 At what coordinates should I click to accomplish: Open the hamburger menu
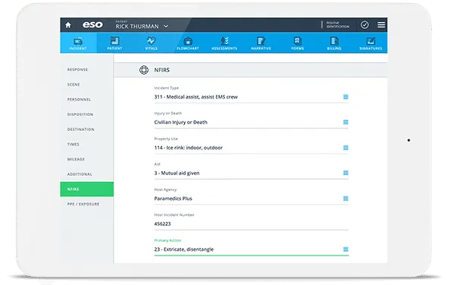[x=381, y=25]
